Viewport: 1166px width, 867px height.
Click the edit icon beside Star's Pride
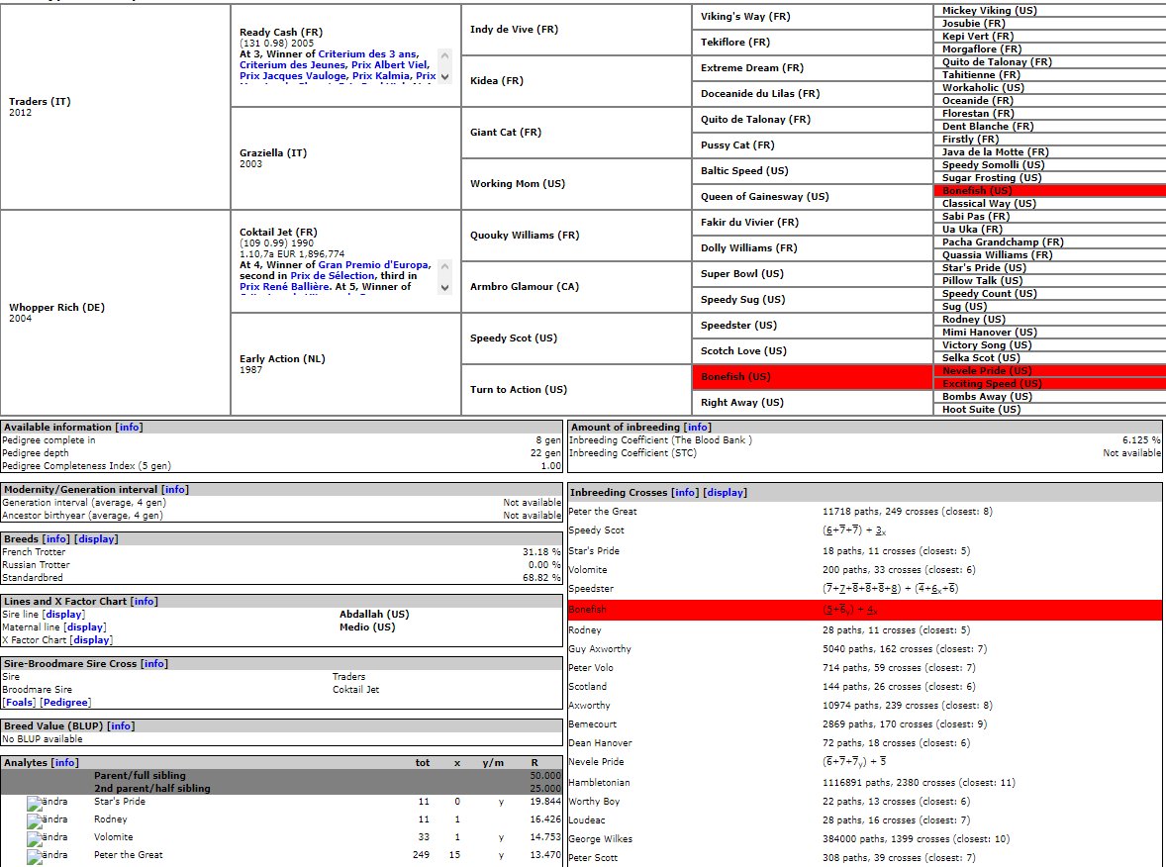(x=47, y=803)
